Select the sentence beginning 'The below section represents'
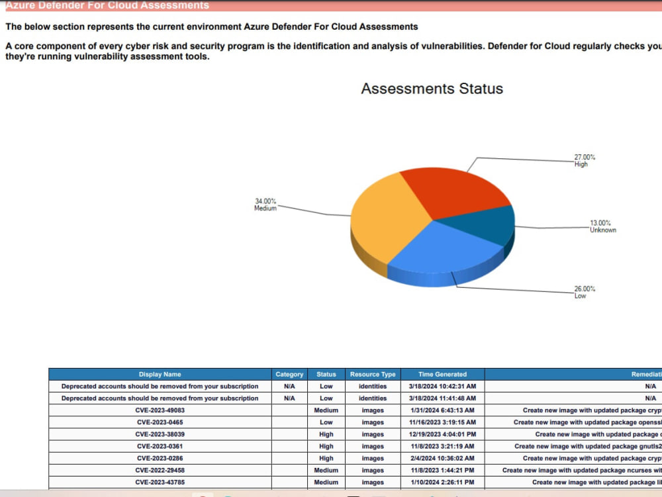Viewport: 662px width, 497px height. [x=212, y=26]
